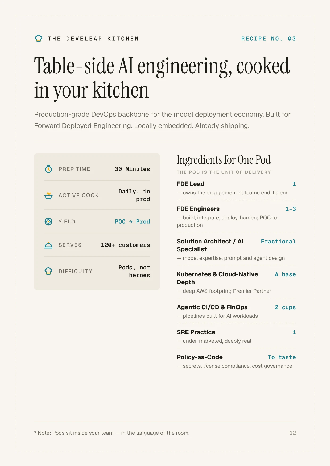Click the Recipe No. 03 label
330x466 pixels.
tap(269, 39)
